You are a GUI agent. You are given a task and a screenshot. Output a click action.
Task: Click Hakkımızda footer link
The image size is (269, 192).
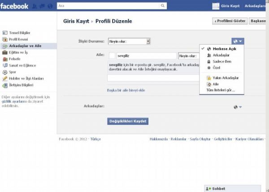point(159,139)
